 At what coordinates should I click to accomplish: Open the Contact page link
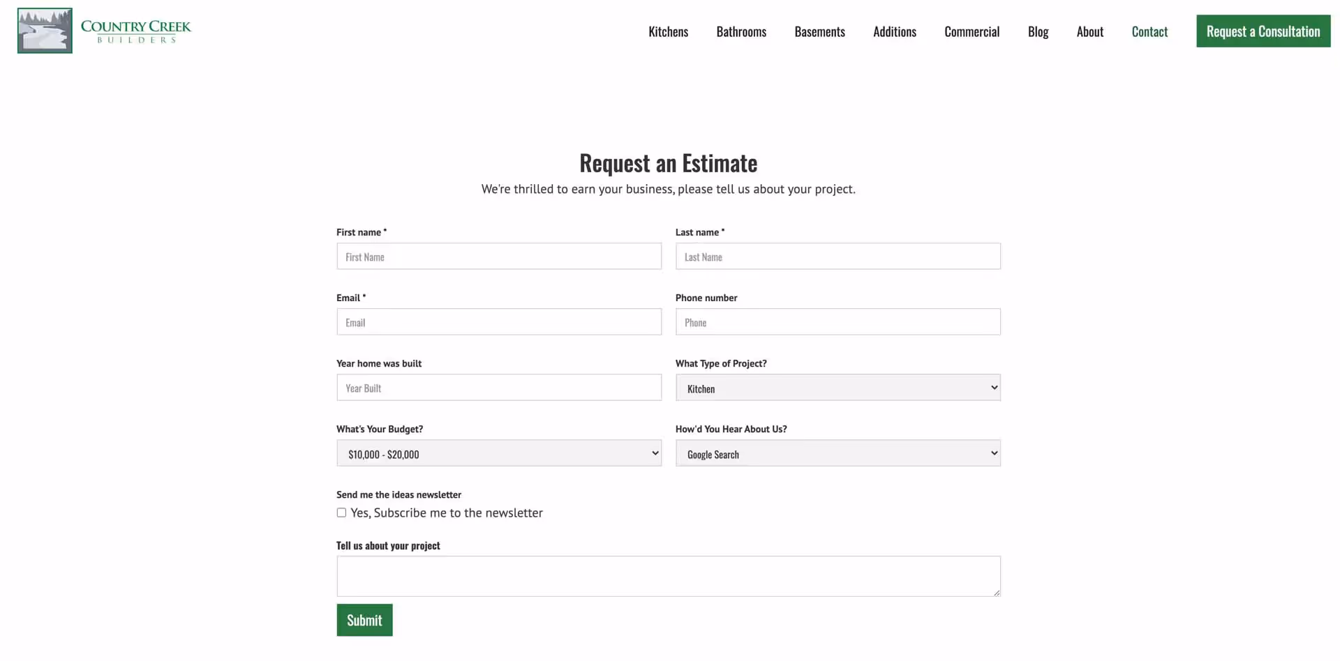(x=1149, y=31)
